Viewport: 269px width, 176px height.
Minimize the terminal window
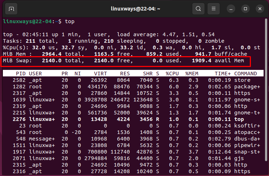(x=231, y=9)
